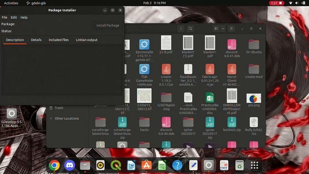Launch Discord from the dock
The width and height of the screenshot is (309, 174).
pos(70,165)
